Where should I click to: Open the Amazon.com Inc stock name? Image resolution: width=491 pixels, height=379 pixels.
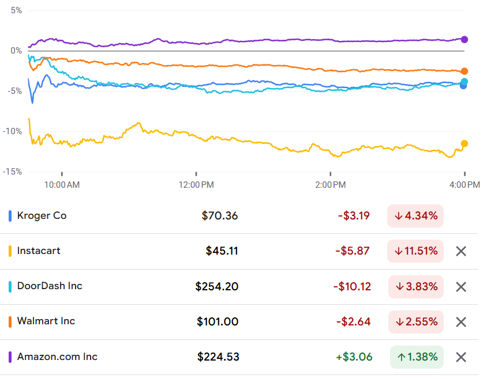(57, 357)
